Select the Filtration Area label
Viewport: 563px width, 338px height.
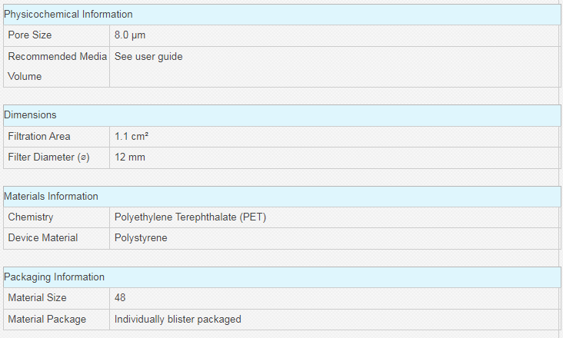(x=39, y=137)
